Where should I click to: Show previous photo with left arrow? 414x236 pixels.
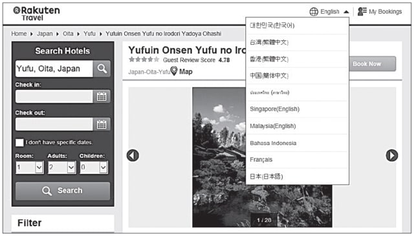[x=133, y=155]
